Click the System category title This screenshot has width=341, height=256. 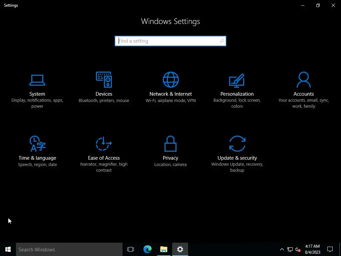pos(37,94)
